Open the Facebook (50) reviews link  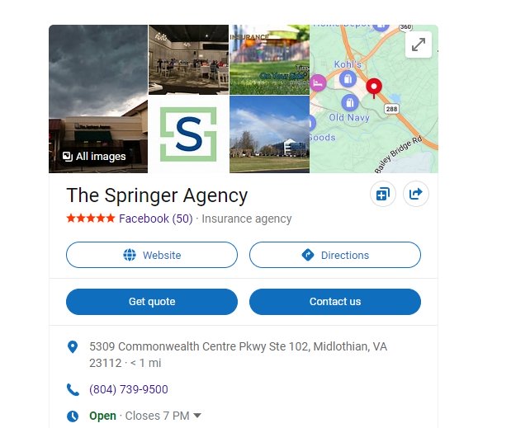point(156,219)
